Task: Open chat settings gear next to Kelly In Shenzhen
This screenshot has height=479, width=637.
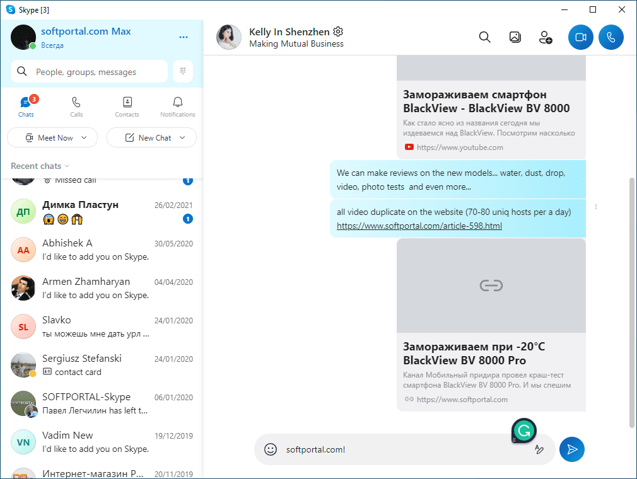Action: point(338,32)
